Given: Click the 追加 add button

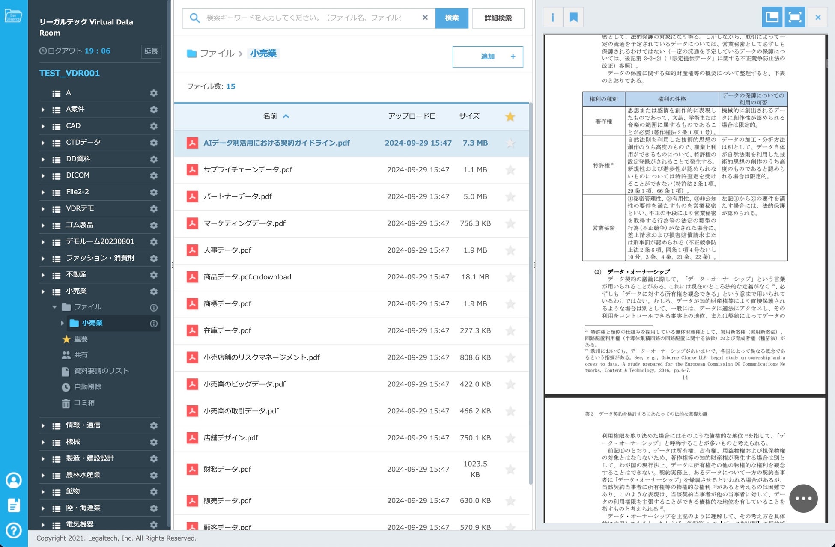Looking at the screenshot, I should tap(487, 56).
